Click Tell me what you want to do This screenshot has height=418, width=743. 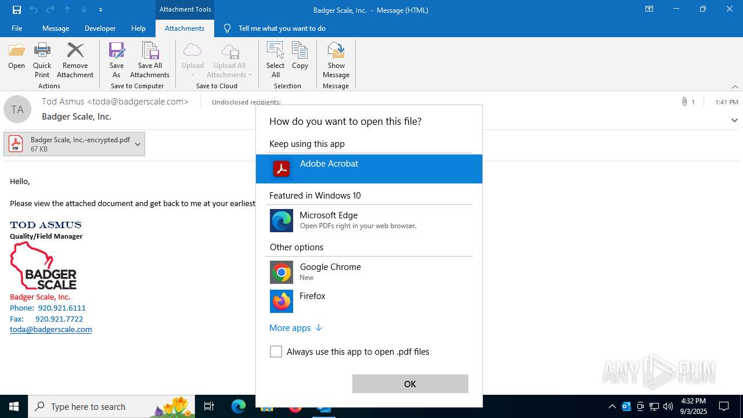pos(282,28)
